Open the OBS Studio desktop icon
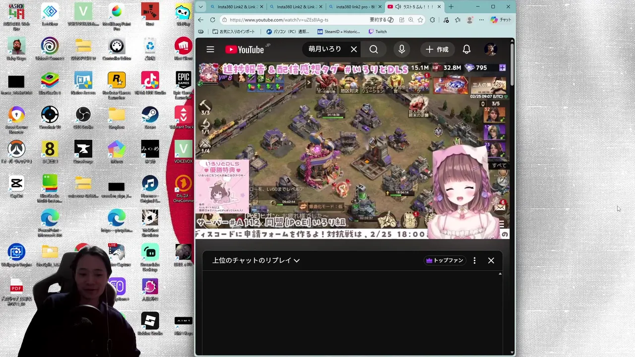635x357 pixels. [83, 118]
